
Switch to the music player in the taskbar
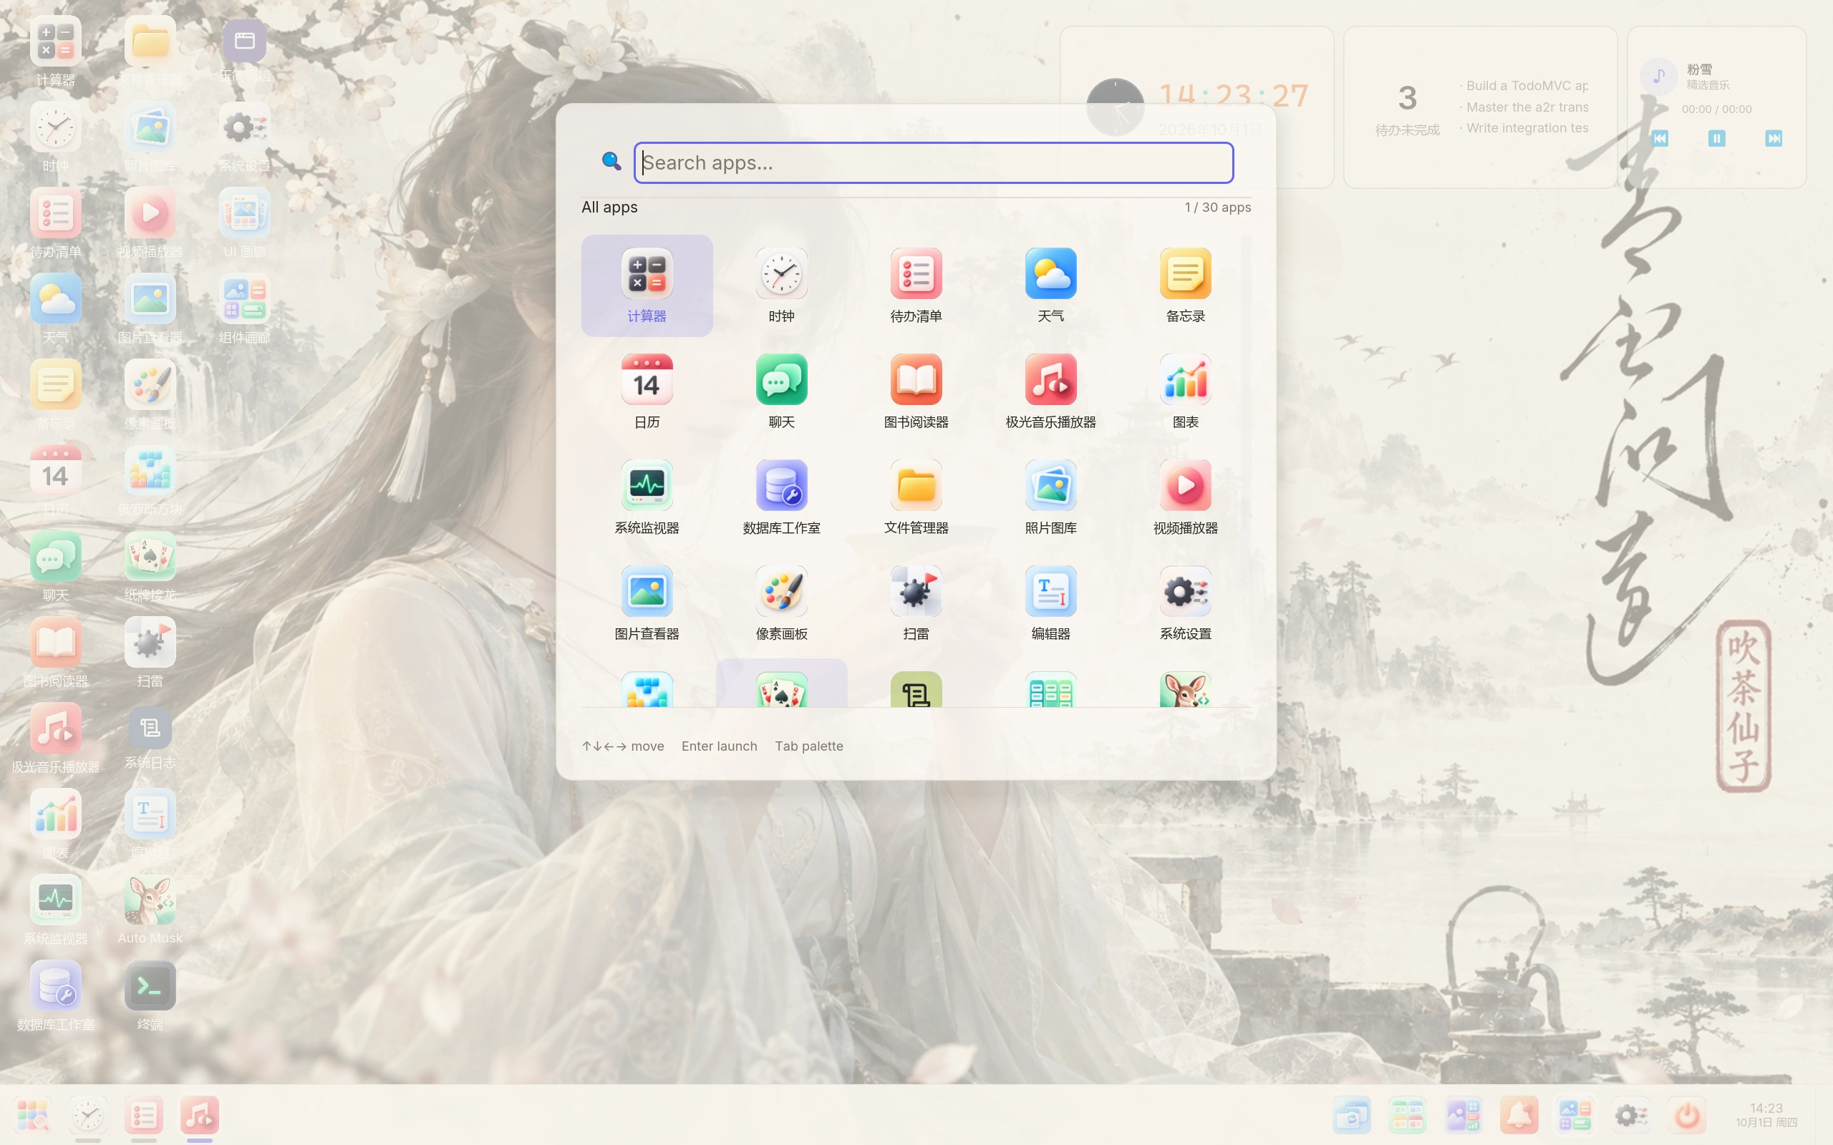[199, 1116]
